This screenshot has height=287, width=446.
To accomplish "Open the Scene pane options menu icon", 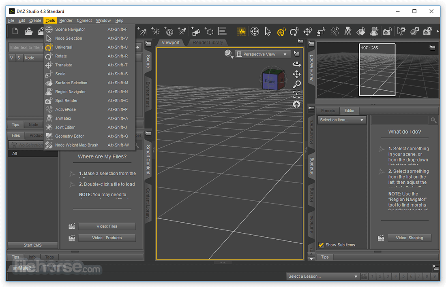I will (x=148, y=44).
